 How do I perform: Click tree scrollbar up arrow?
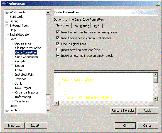tap(48, 12)
